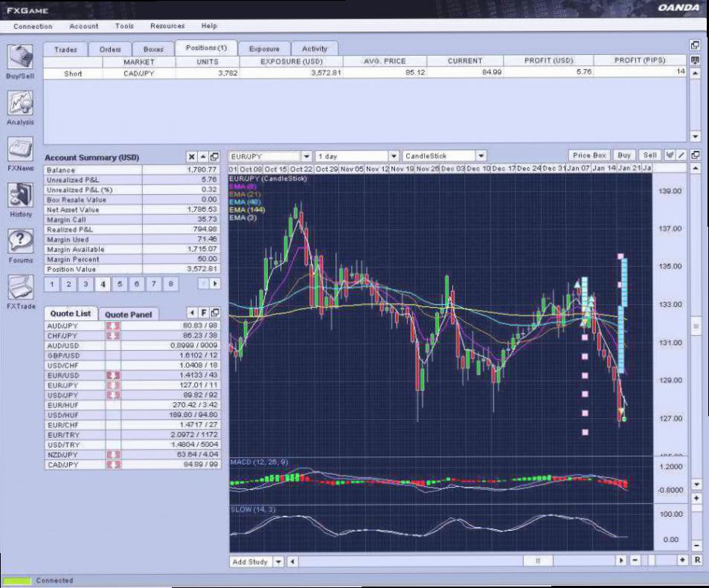Zoom in horizontally with bottom plus button
Image resolution: width=709 pixels, height=588 pixels.
pyautogui.click(x=682, y=560)
